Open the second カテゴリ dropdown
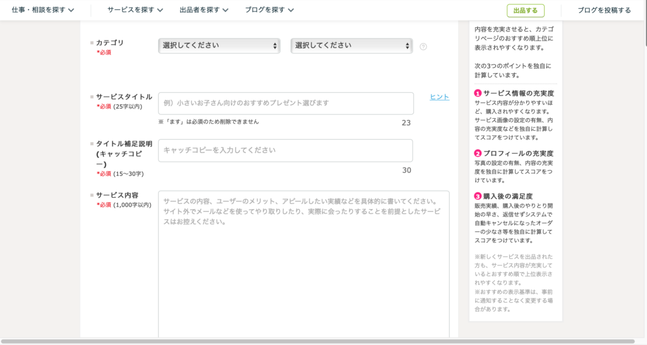The width and height of the screenshot is (647, 345). [351, 45]
